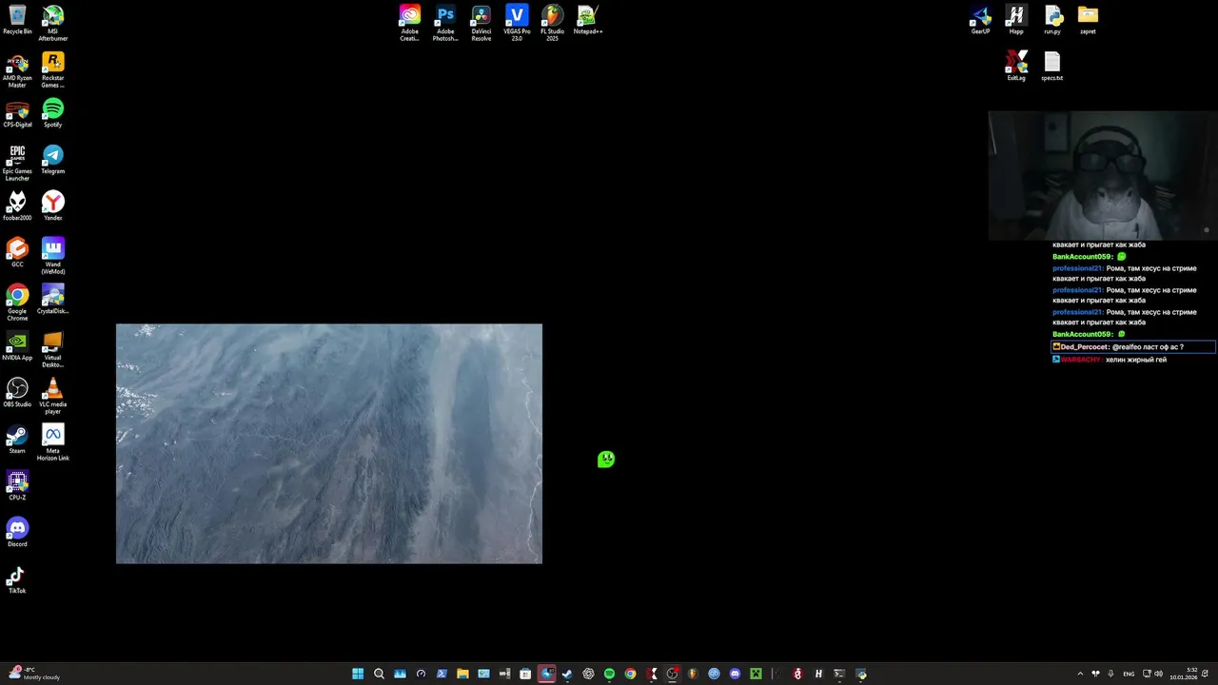Open the NVIDIA App desktop icon
This screenshot has width=1218, height=685.
coord(17,346)
